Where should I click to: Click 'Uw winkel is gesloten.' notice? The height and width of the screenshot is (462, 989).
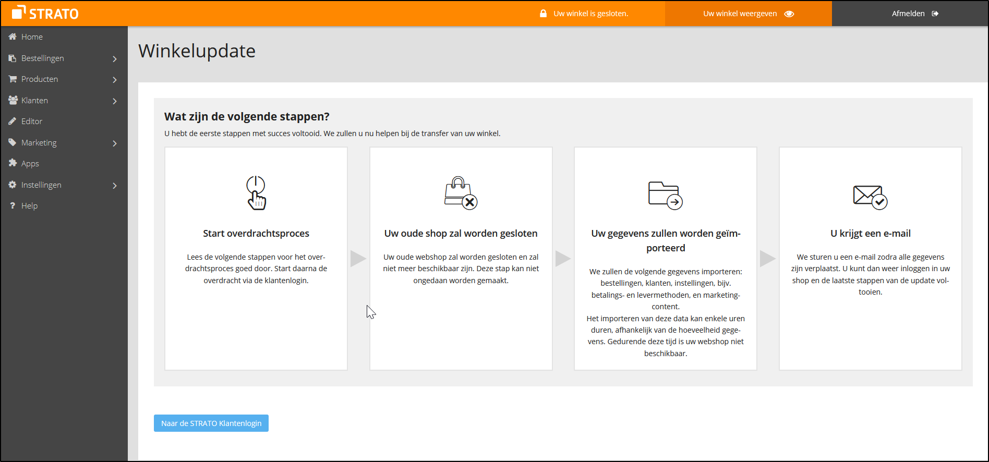[x=590, y=14]
